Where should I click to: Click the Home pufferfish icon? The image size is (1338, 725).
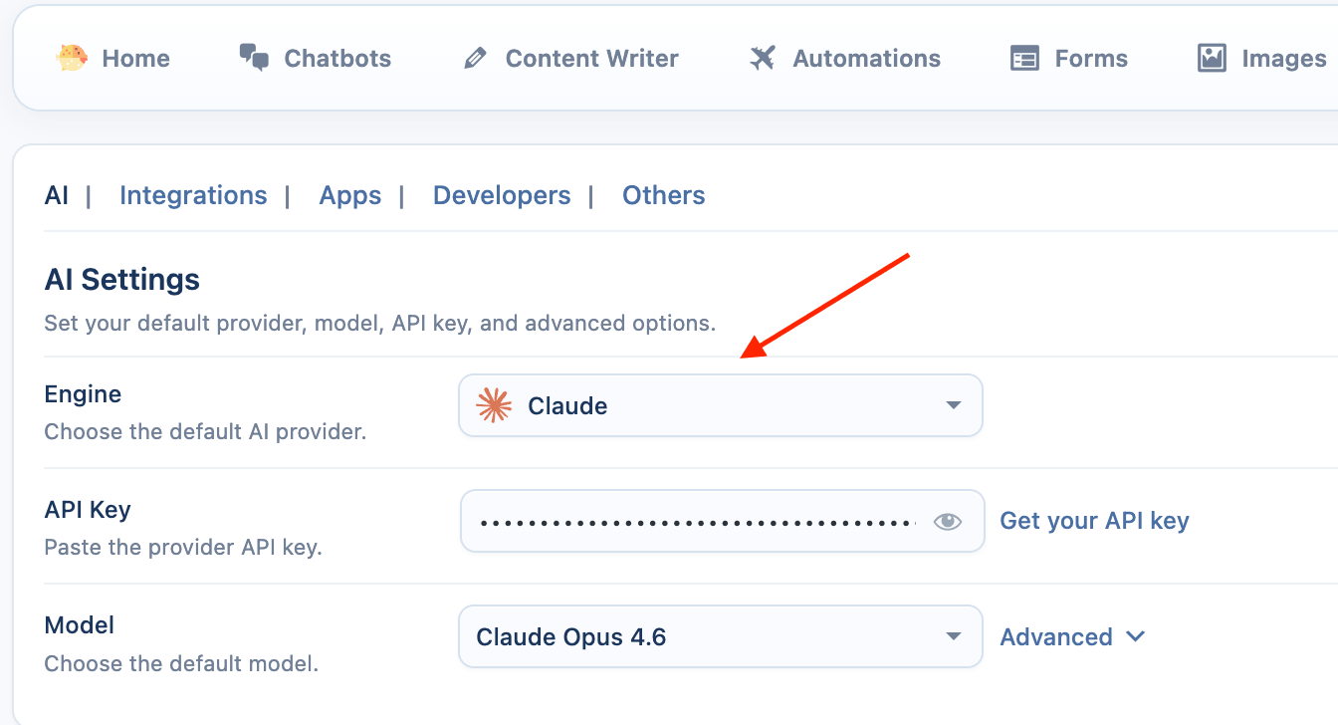point(73,58)
